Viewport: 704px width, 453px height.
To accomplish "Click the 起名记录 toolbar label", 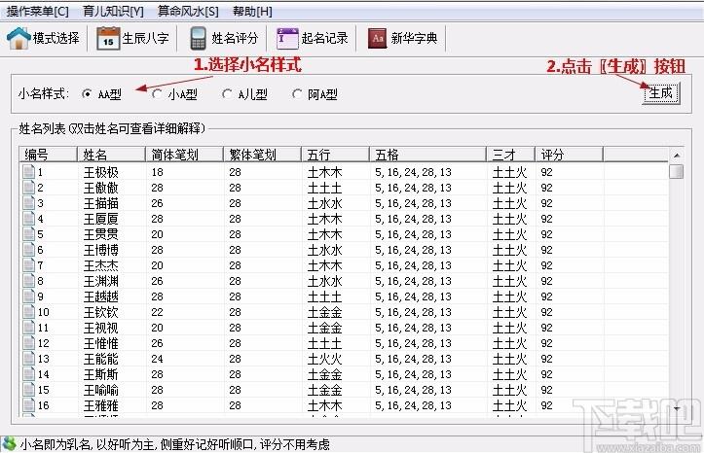I will tap(324, 38).
